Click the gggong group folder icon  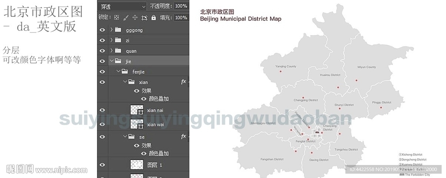tap(118, 30)
